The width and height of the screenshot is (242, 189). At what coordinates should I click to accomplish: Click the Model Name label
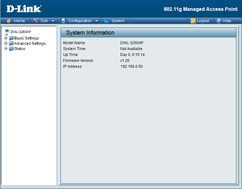click(74, 43)
